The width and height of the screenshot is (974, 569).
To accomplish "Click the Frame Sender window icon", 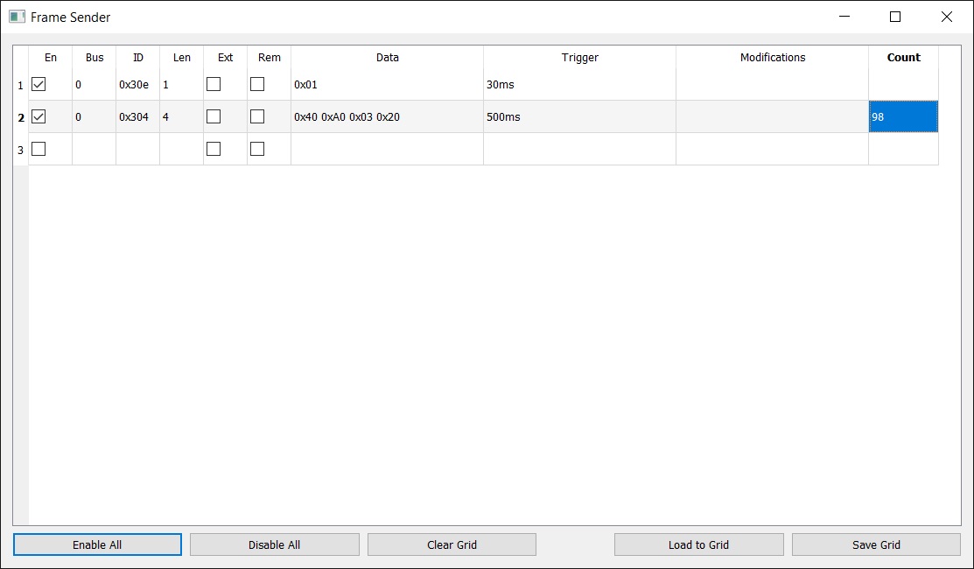I will coord(17,17).
